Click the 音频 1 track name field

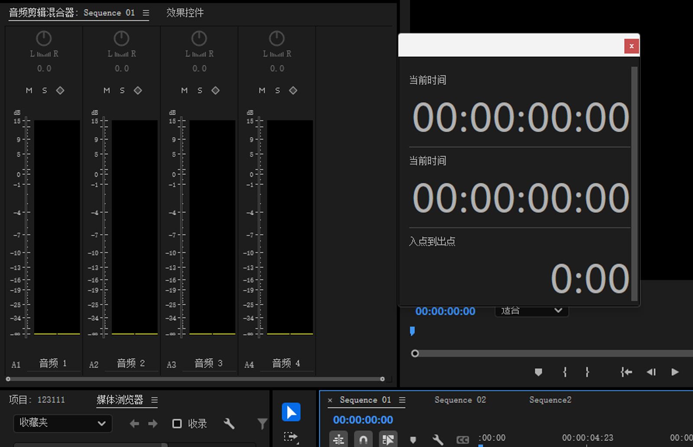tap(53, 363)
